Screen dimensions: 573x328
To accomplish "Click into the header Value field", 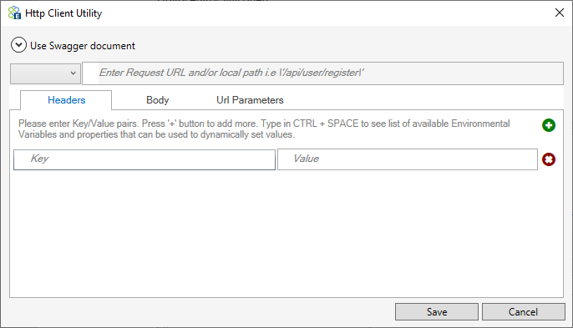I will point(408,159).
